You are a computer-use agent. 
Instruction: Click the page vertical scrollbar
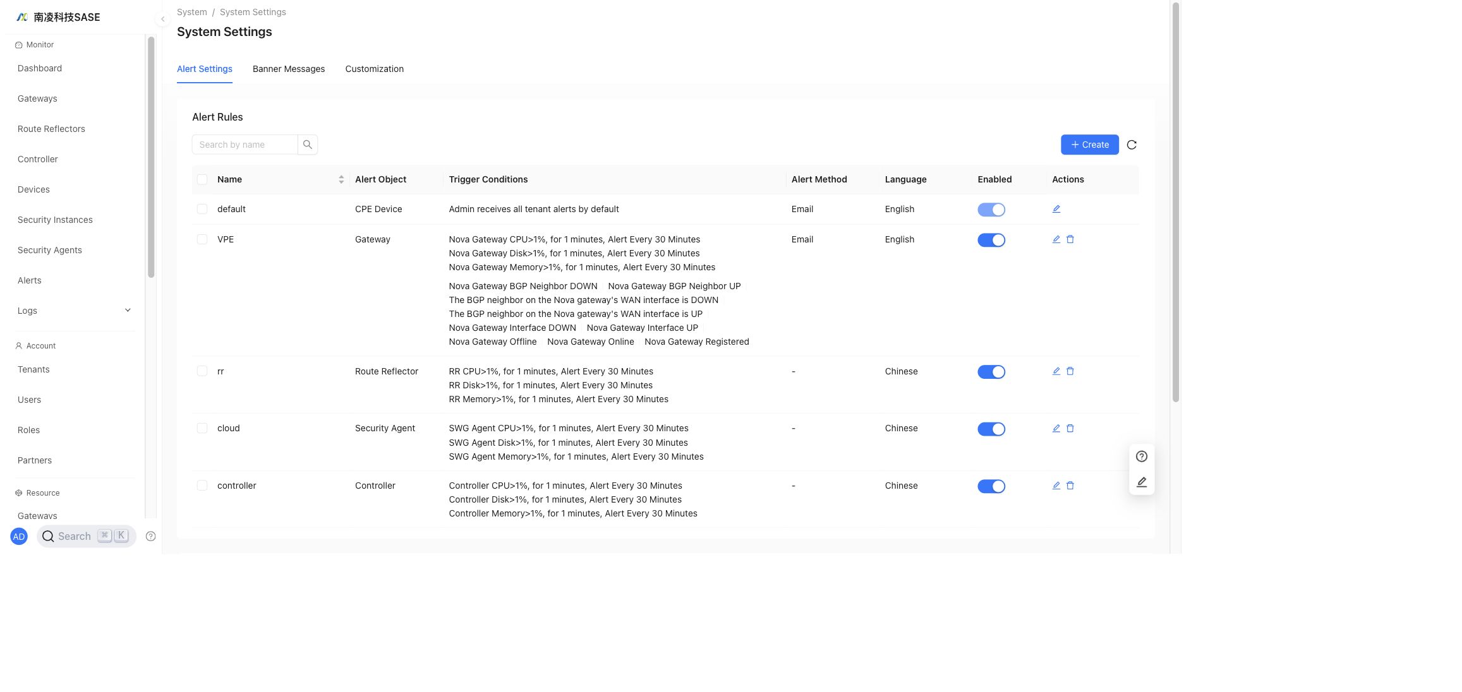(x=1176, y=202)
